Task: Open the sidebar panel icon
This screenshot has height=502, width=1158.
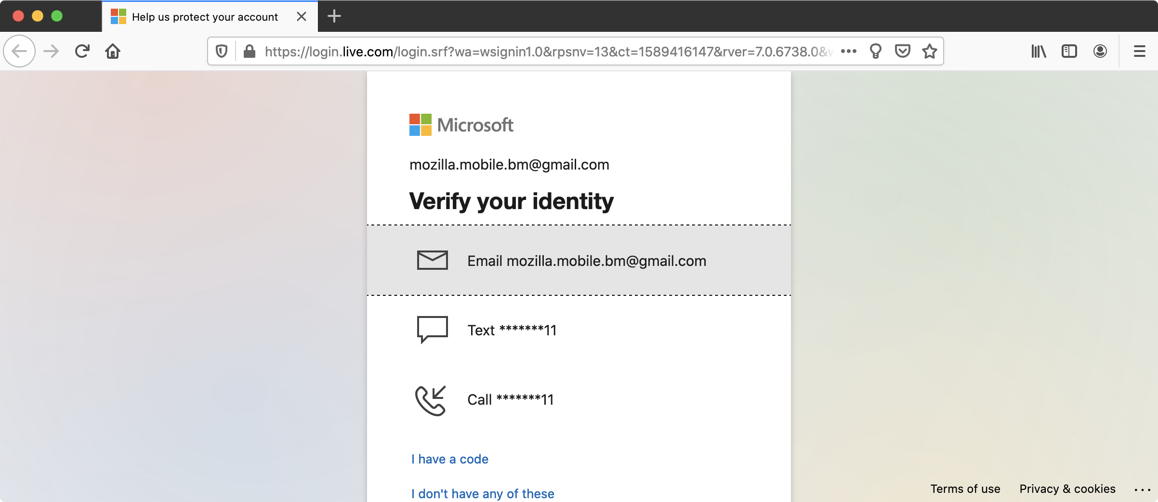Action: pyautogui.click(x=1069, y=51)
